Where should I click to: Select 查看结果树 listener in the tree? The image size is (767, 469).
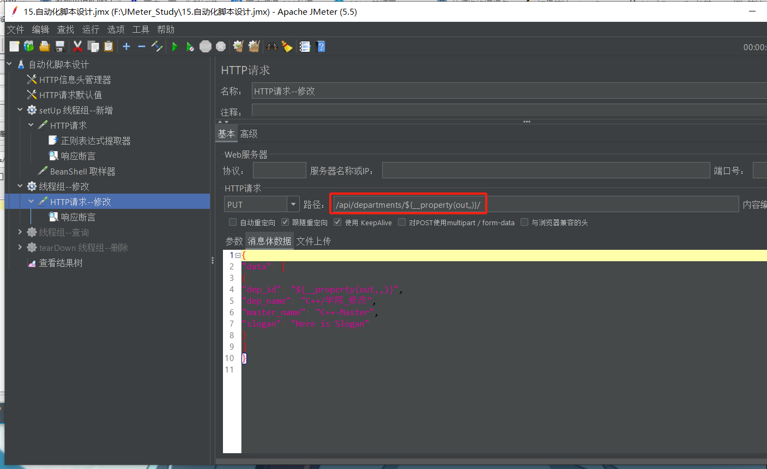61,263
